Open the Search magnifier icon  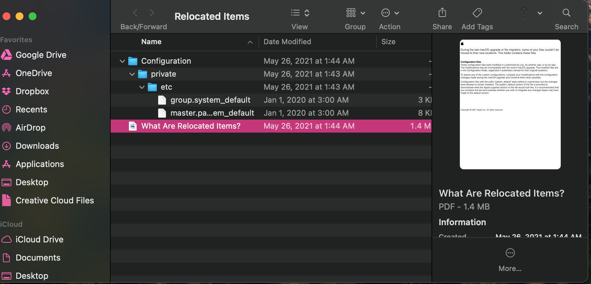(x=566, y=13)
